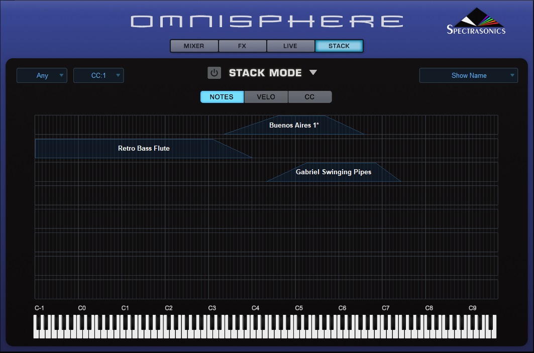Viewport: 534px width, 353px height.
Task: Select the STACK tab
Action: coord(339,46)
